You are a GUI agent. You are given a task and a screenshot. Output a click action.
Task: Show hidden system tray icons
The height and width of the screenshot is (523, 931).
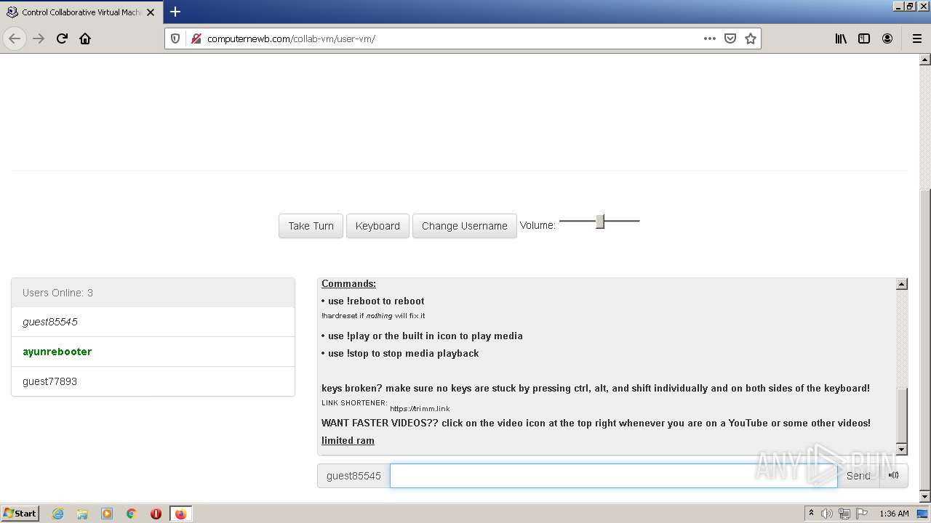click(x=811, y=514)
